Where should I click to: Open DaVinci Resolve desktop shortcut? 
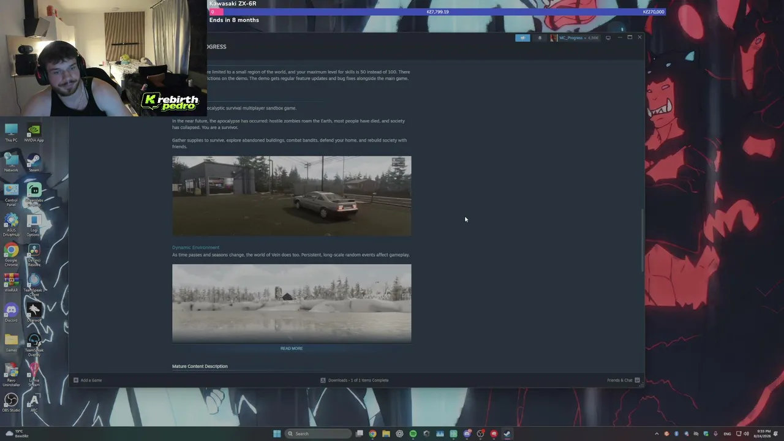(x=34, y=255)
